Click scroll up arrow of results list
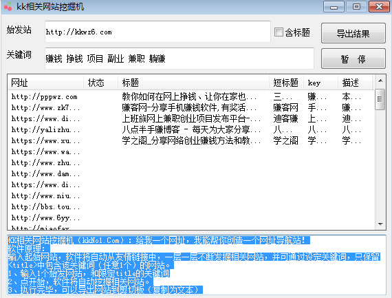 380,81
